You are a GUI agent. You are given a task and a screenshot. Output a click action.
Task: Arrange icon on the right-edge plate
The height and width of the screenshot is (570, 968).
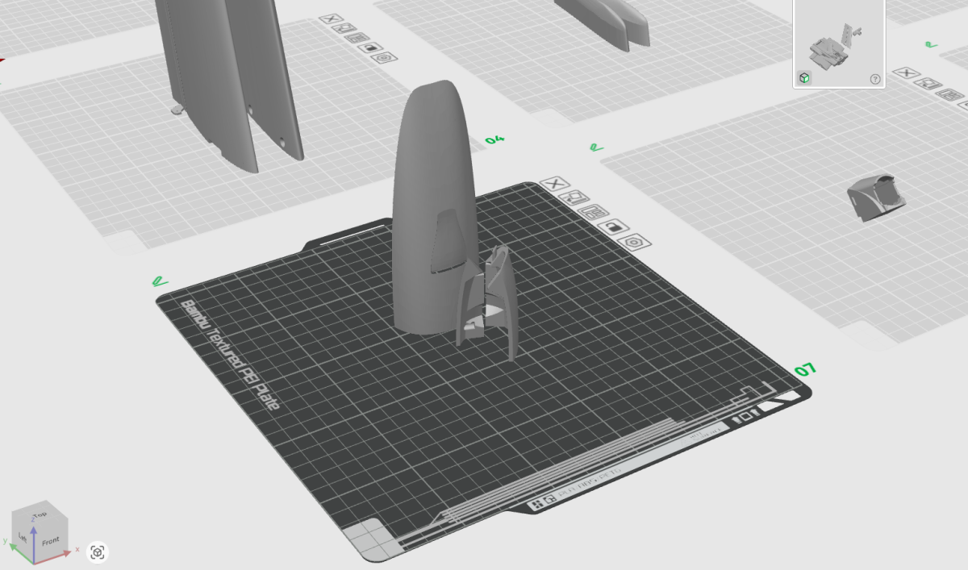(952, 94)
